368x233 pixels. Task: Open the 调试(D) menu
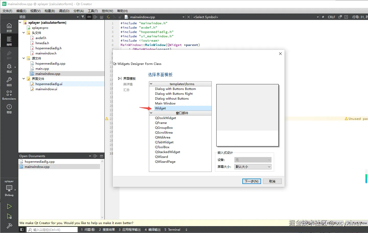click(64, 11)
